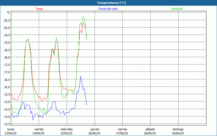Click the '26/06/25' date label
This screenshot has width=217, height=136.
(94, 133)
